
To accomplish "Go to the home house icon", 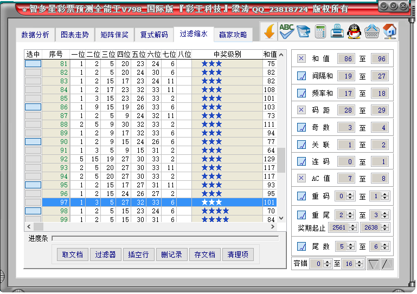I will [x=389, y=31].
